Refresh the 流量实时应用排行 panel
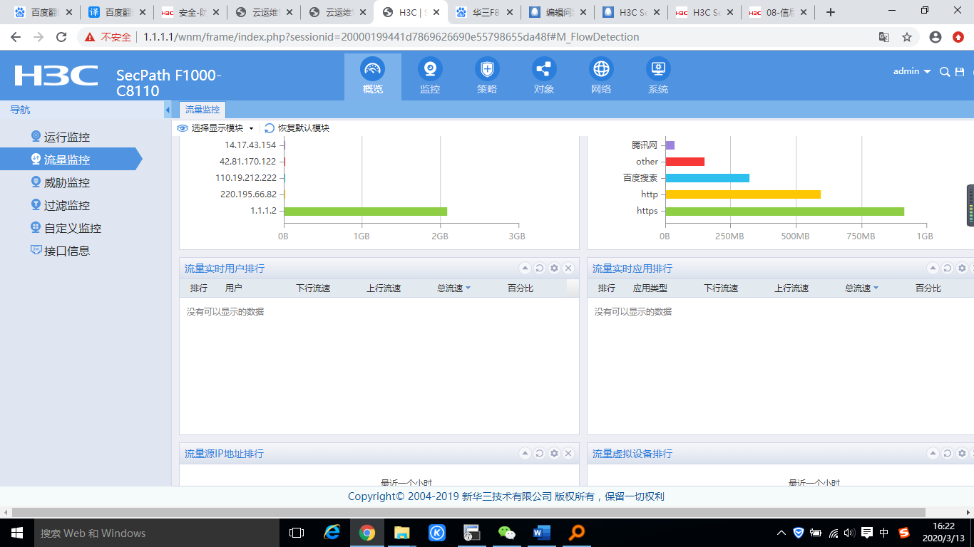Image resolution: width=974 pixels, height=547 pixels. (x=947, y=269)
